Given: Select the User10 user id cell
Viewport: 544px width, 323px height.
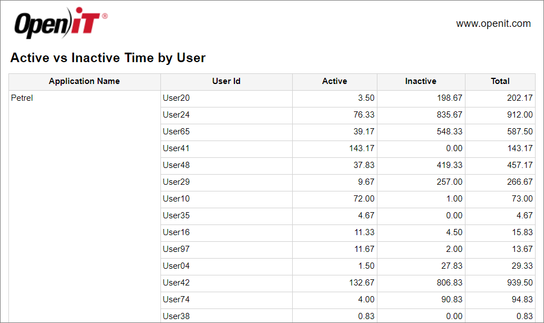Looking at the screenshot, I should 175,198.
